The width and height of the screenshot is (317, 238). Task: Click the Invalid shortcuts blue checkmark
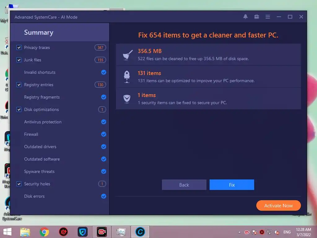tap(103, 72)
